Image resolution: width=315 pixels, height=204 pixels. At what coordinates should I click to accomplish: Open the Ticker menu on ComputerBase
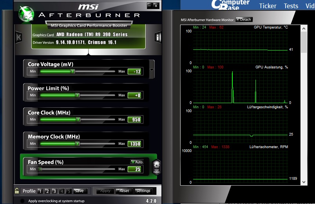click(268, 6)
